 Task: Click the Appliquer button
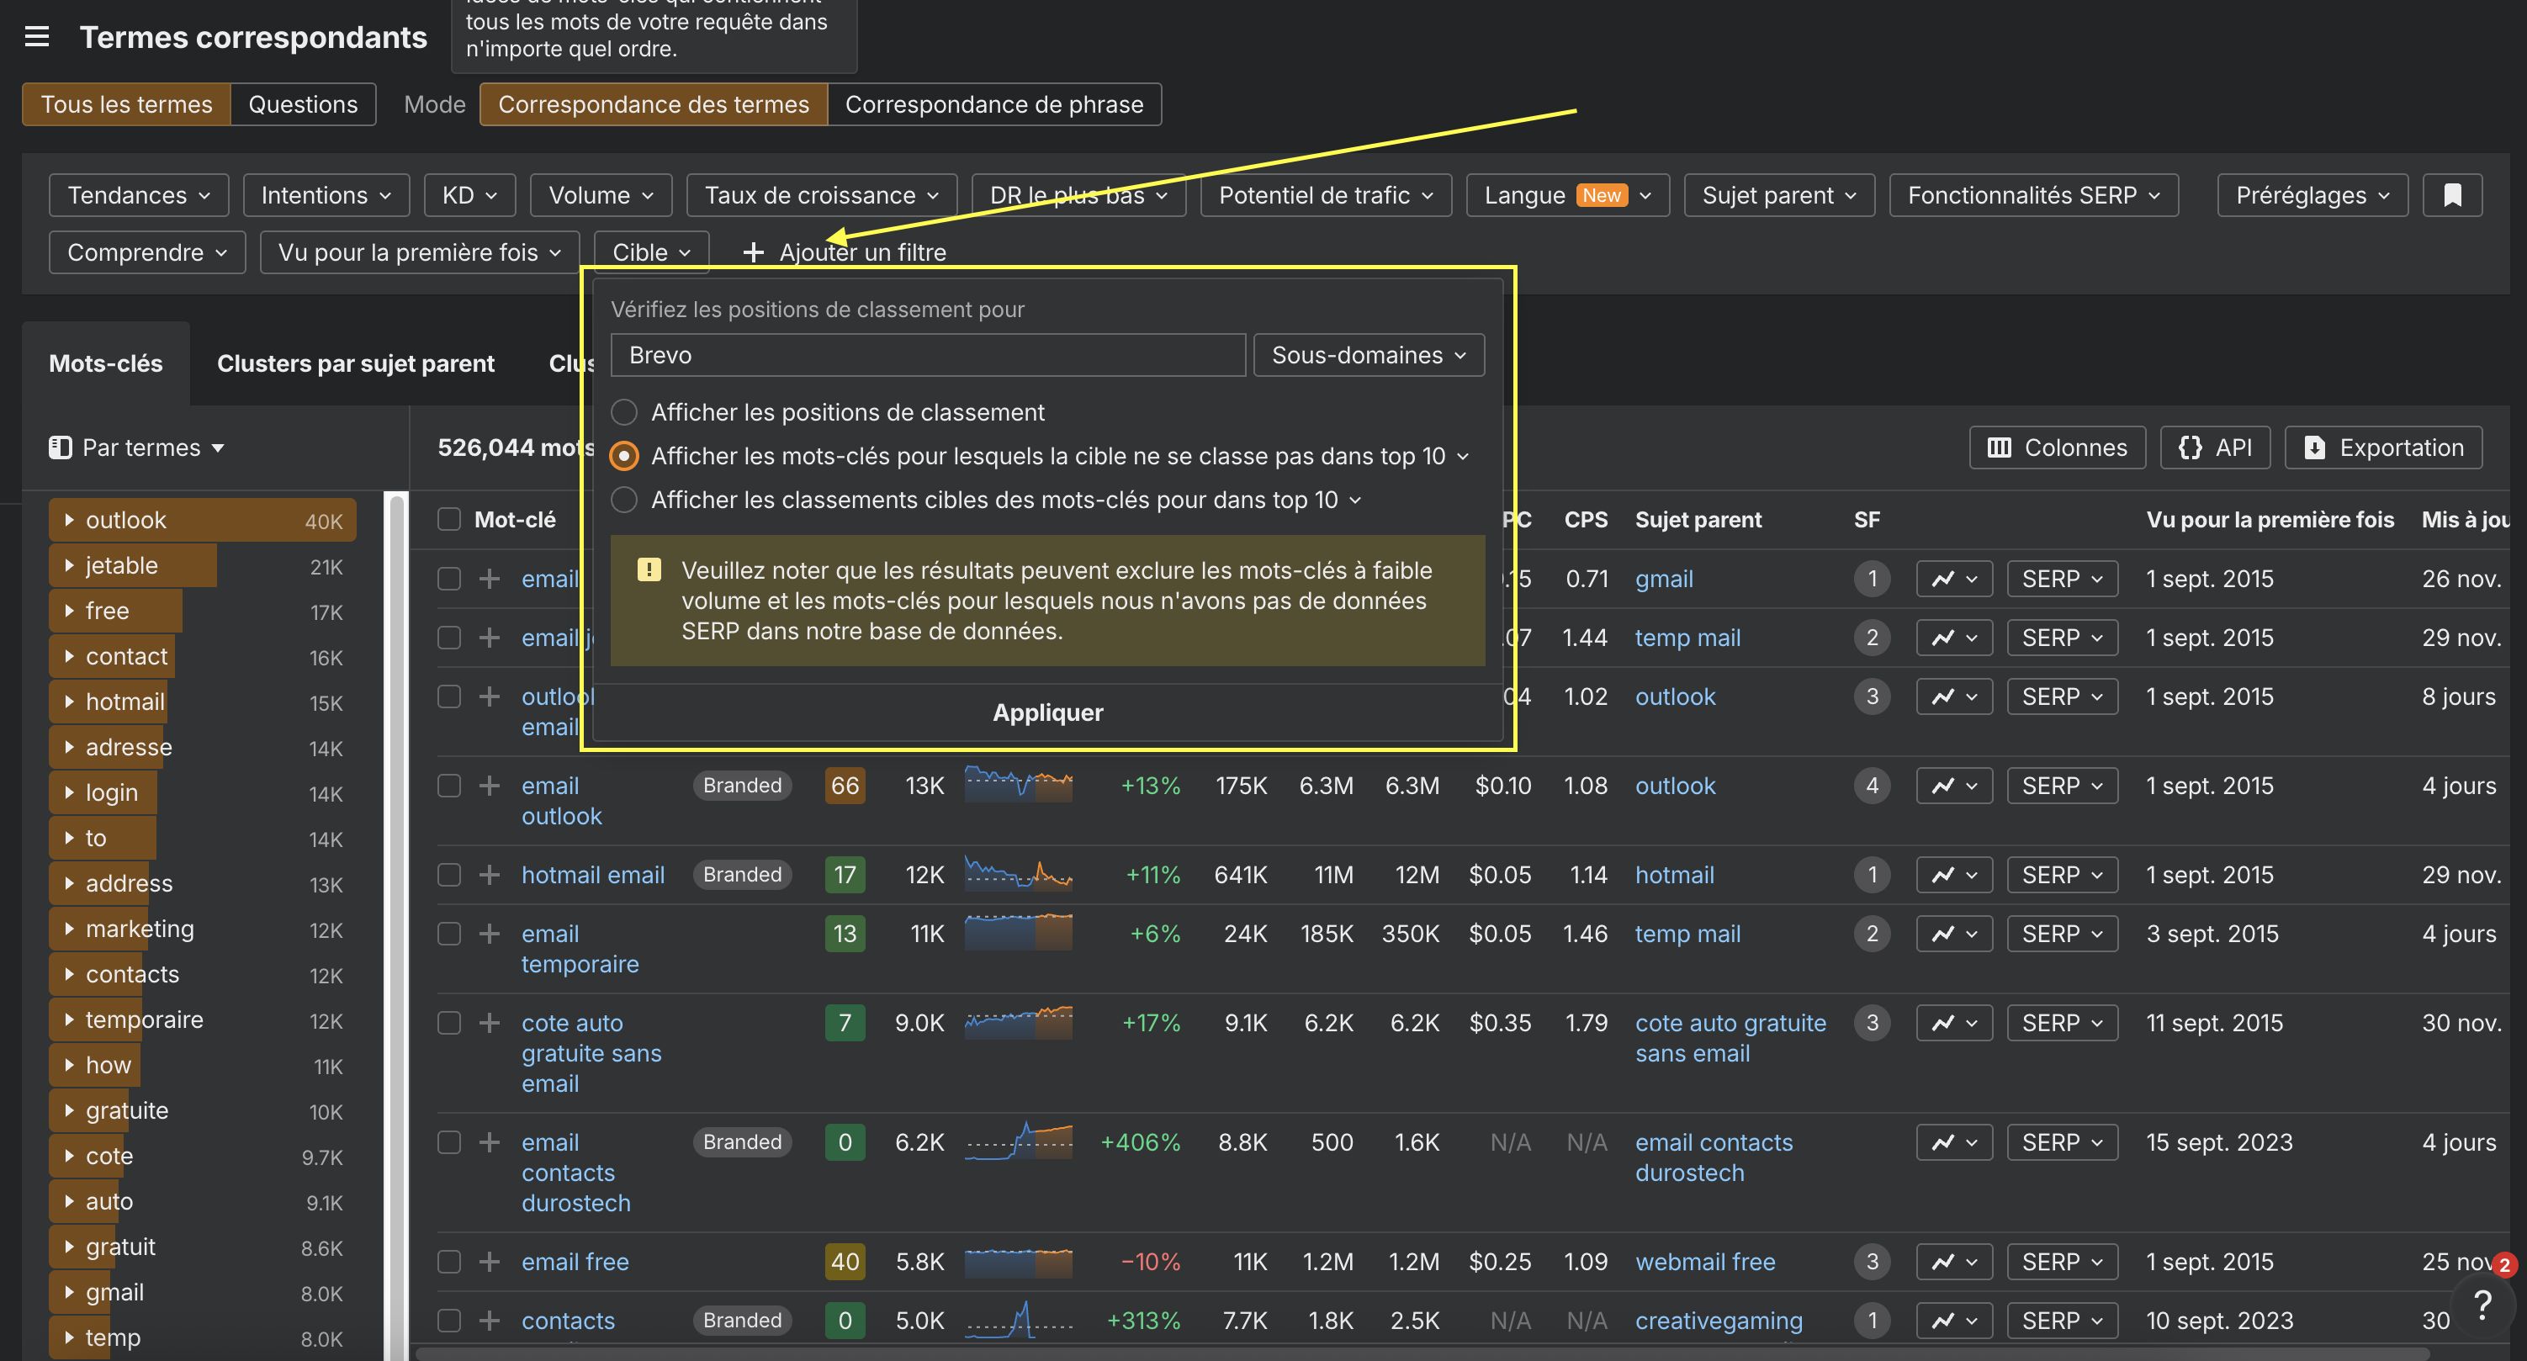pyautogui.click(x=1046, y=712)
